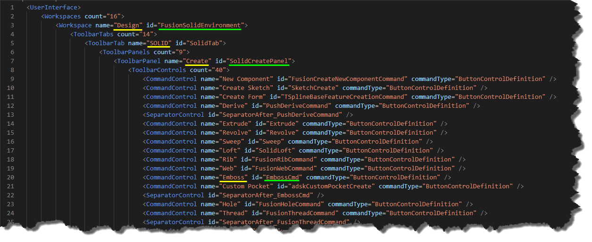
Task: Click the name value "Hole"
Action: (x=230, y=204)
